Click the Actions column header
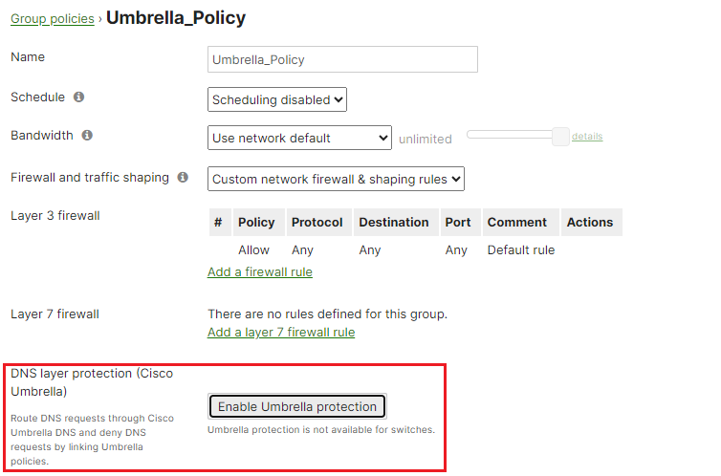 pos(592,223)
